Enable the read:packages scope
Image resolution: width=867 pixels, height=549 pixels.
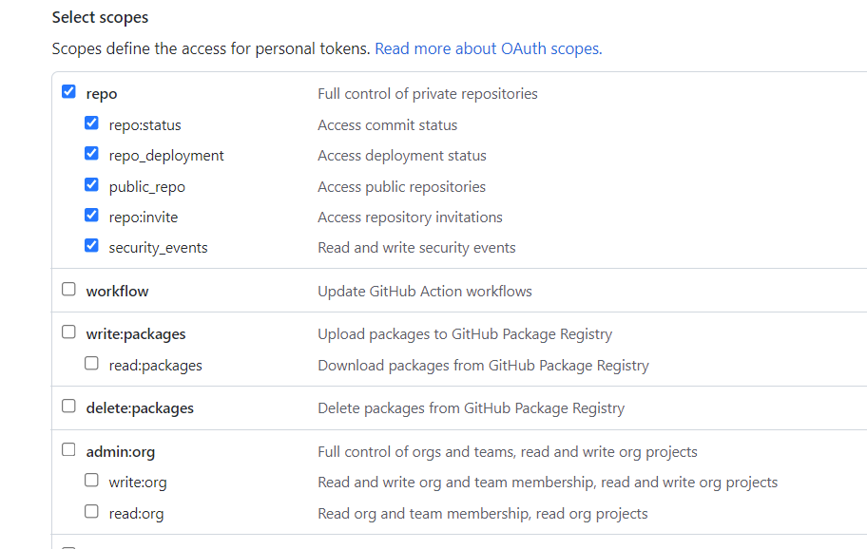[91, 363]
